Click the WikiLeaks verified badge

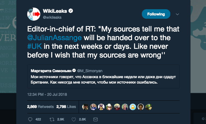(71, 11)
